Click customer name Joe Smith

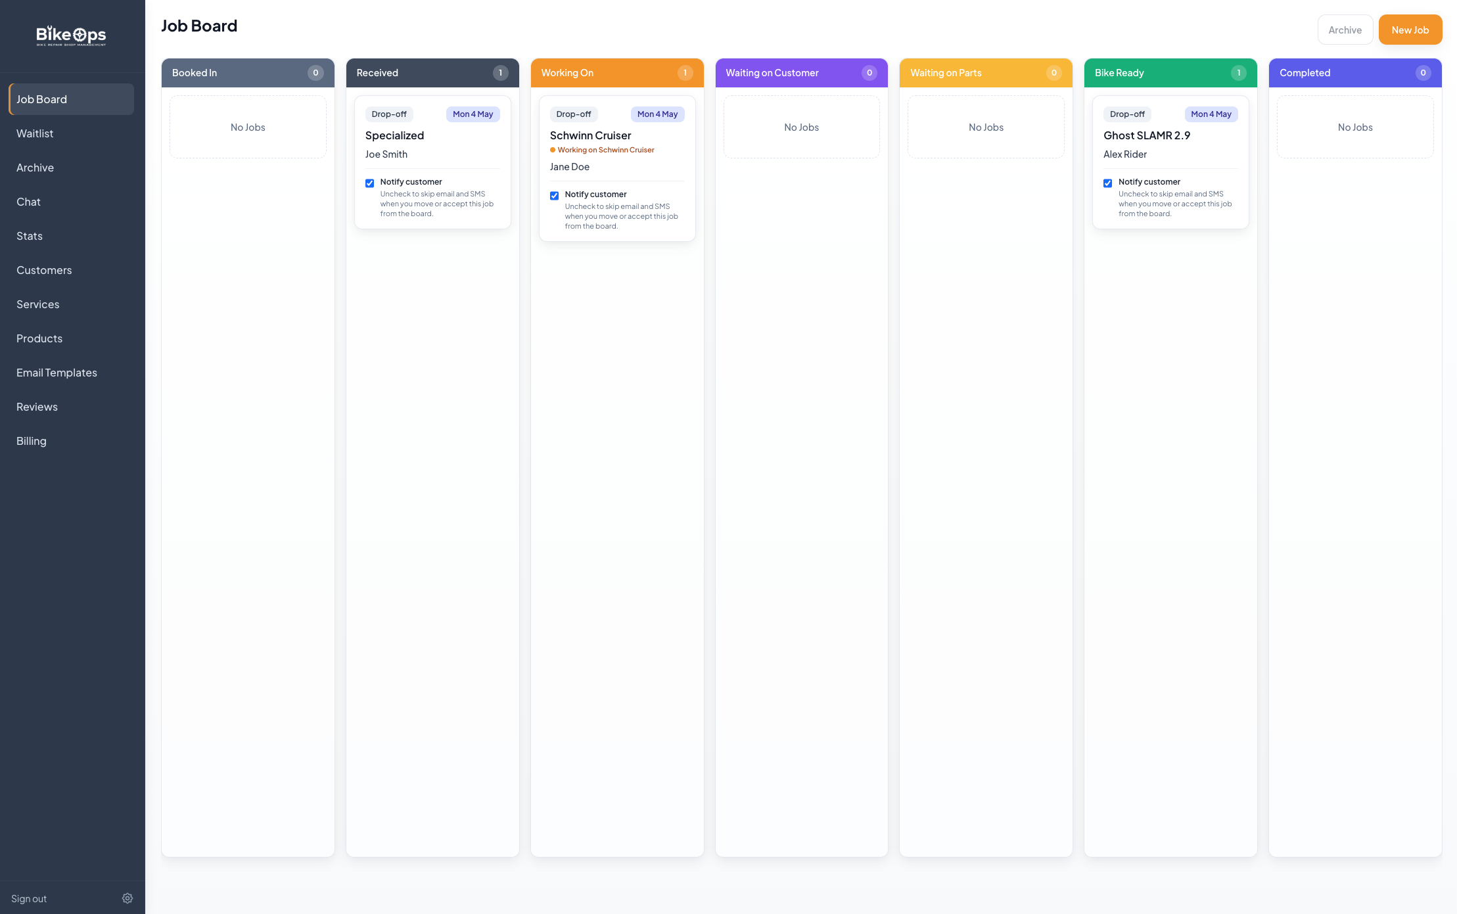(x=386, y=154)
